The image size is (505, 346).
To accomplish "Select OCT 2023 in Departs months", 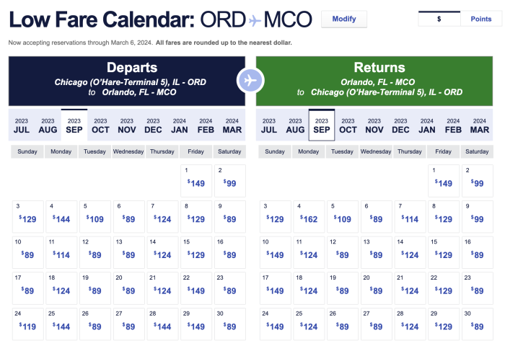I will tap(100, 125).
